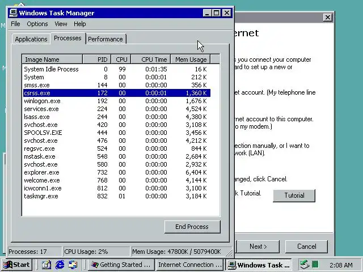Click Tutorial button in Internet wizard
363x272 pixels.
(x=294, y=195)
